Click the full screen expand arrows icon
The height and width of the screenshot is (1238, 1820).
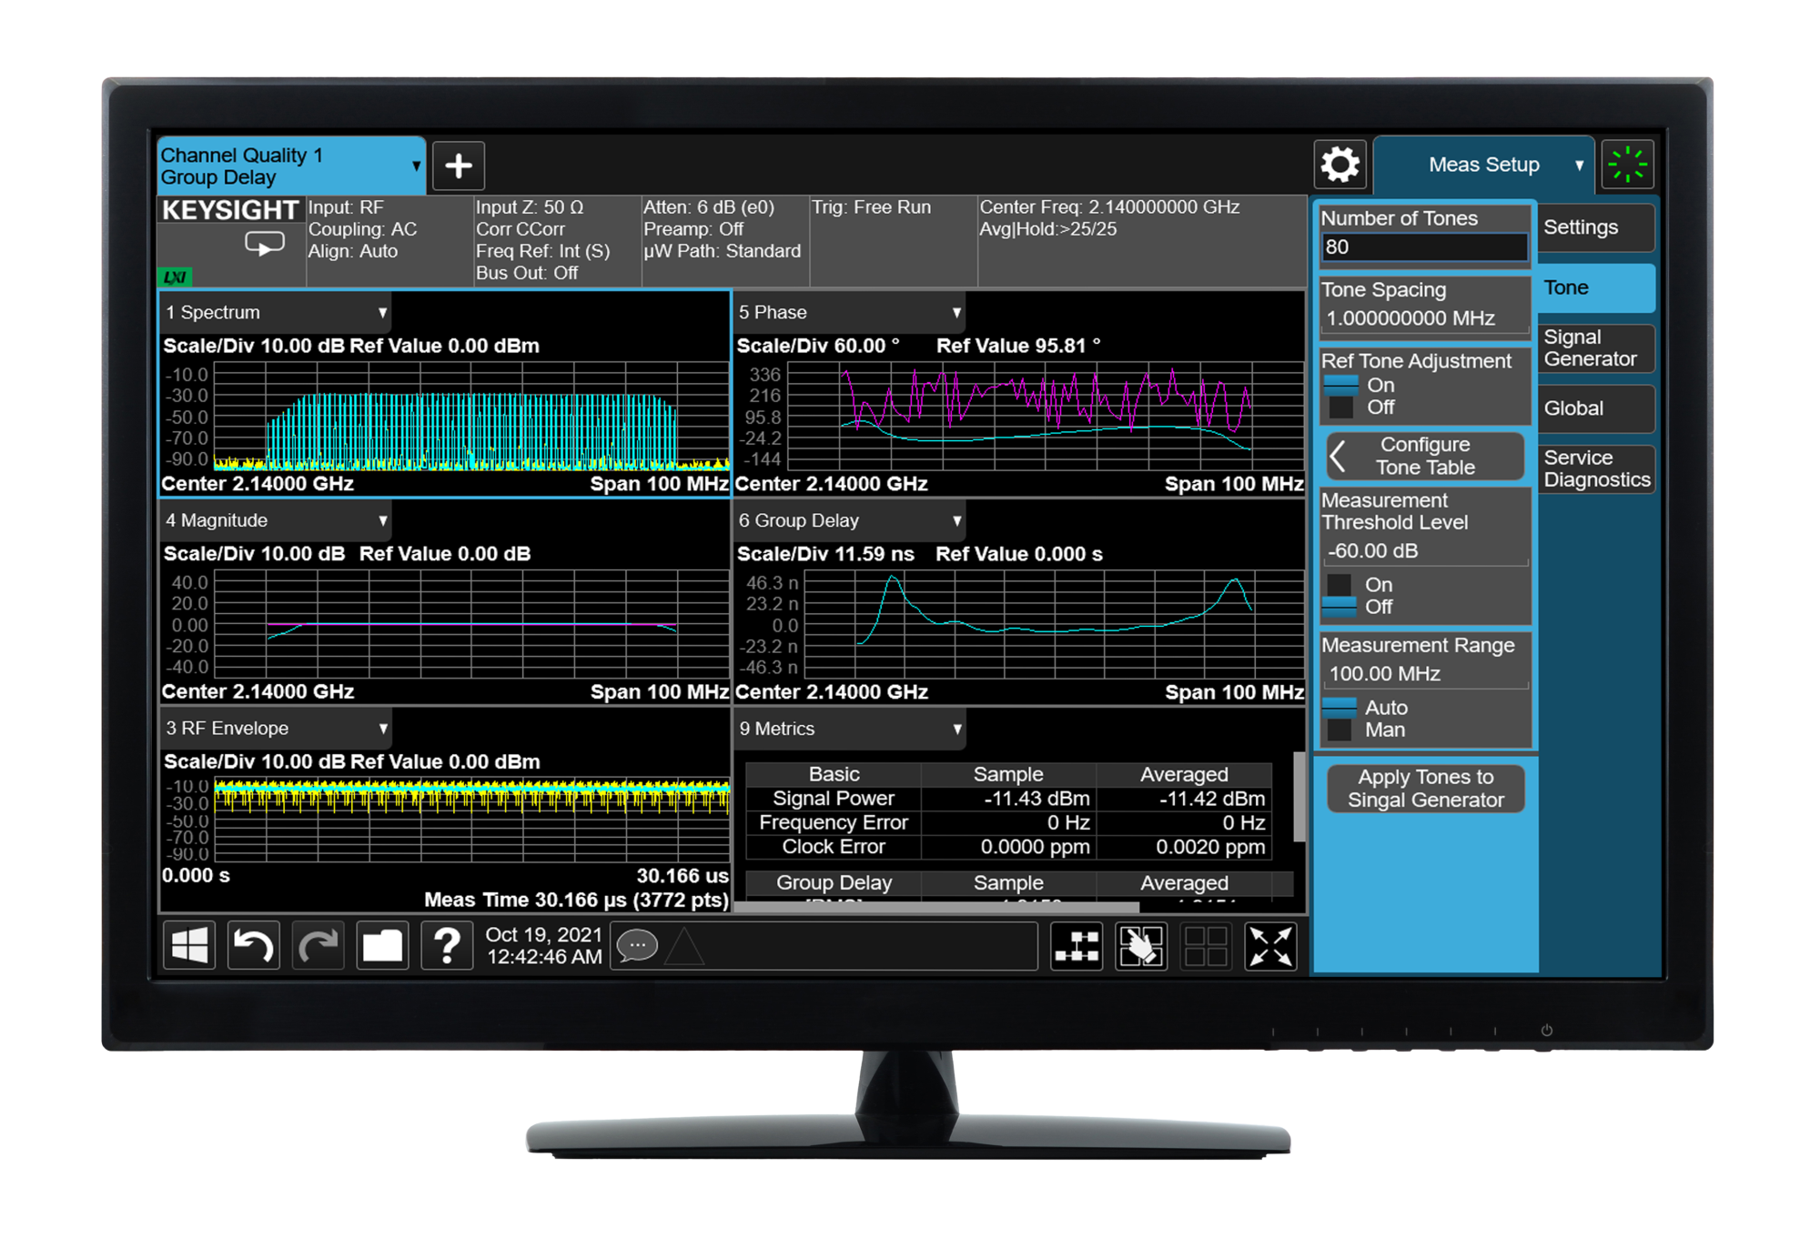click(x=1269, y=946)
